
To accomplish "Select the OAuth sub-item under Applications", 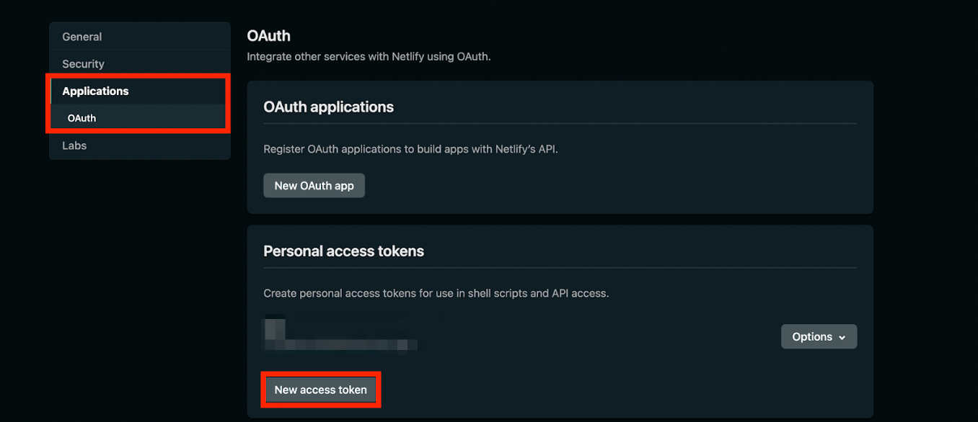I will pos(82,118).
